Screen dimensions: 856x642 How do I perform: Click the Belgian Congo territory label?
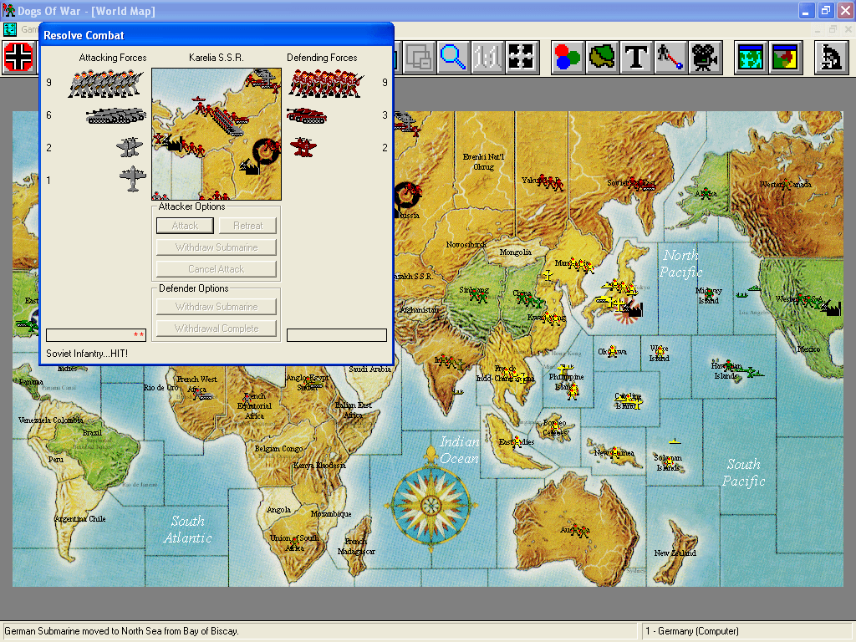pyautogui.click(x=278, y=449)
